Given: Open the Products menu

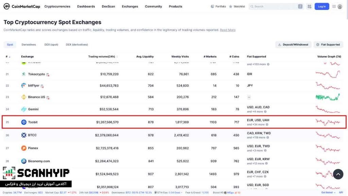Looking at the screenshot, I should (x=175, y=6).
